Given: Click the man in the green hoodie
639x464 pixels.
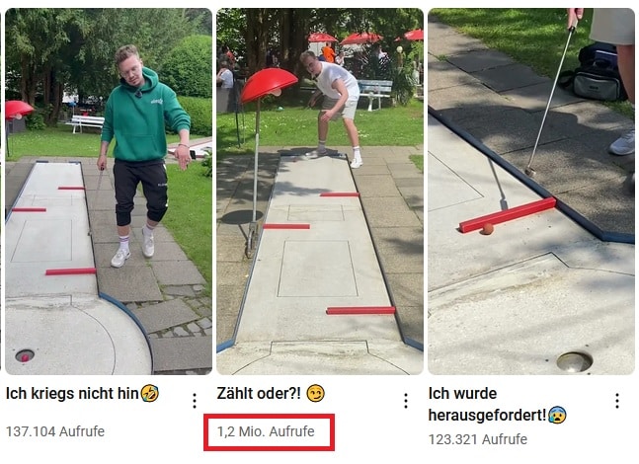Looking at the screenshot, I should pos(143,155).
